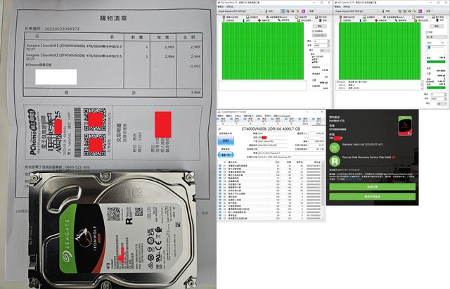The height and width of the screenshot is (289, 450).
Task: Open the drive selector dropdown in left HD Tune
Action: pos(238,10)
